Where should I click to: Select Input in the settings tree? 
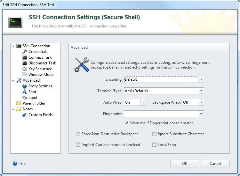(x=33, y=98)
